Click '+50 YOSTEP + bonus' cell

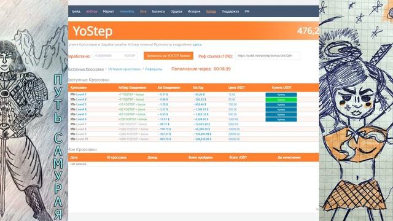click(x=131, y=114)
